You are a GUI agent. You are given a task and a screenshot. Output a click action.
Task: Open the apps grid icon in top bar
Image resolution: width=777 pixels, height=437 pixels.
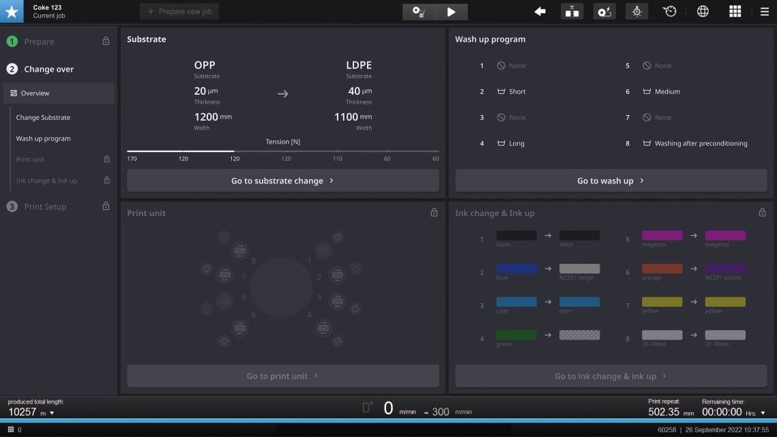(x=735, y=12)
